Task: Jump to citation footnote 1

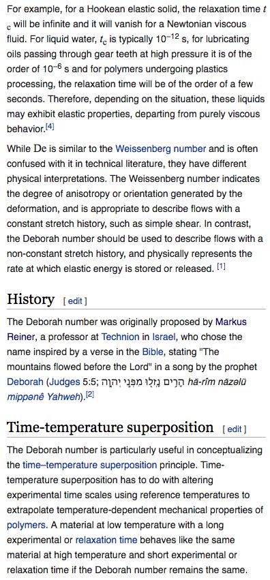Action: coord(221,266)
